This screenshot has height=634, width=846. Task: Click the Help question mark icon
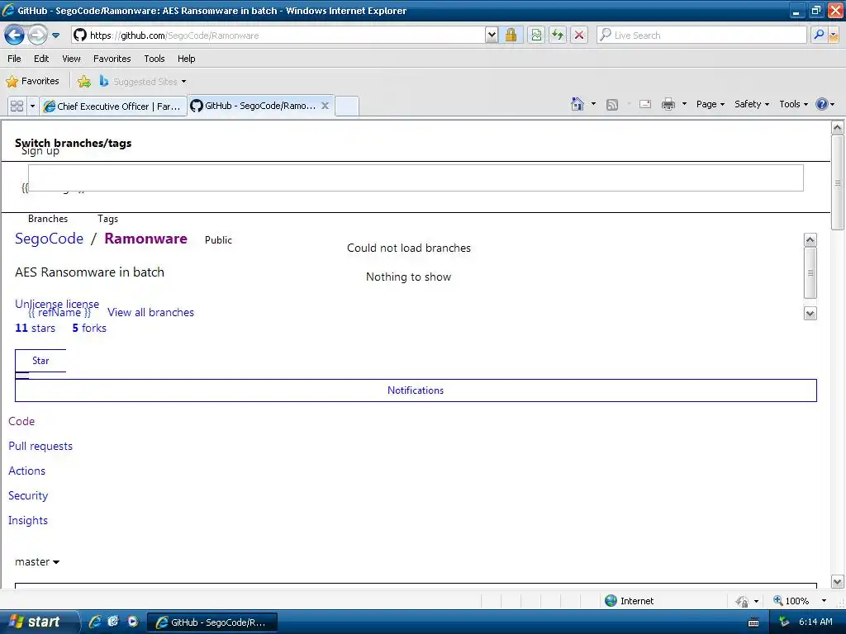[822, 104]
